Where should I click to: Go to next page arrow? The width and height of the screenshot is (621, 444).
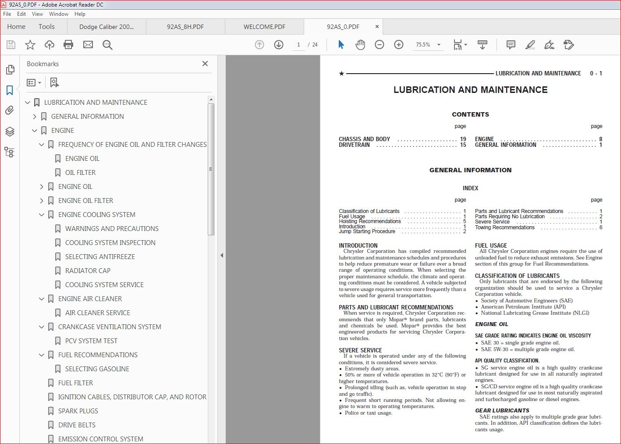pyautogui.click(x=279, y=45)
